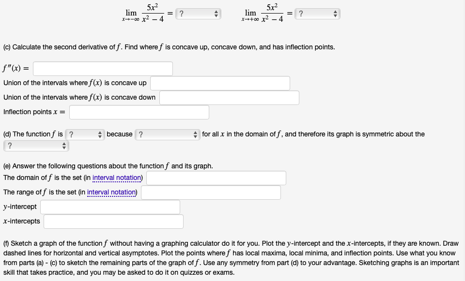The image size is (465, 281).
Task: Select the concave down intervals input box
Action: coord(228,97)
